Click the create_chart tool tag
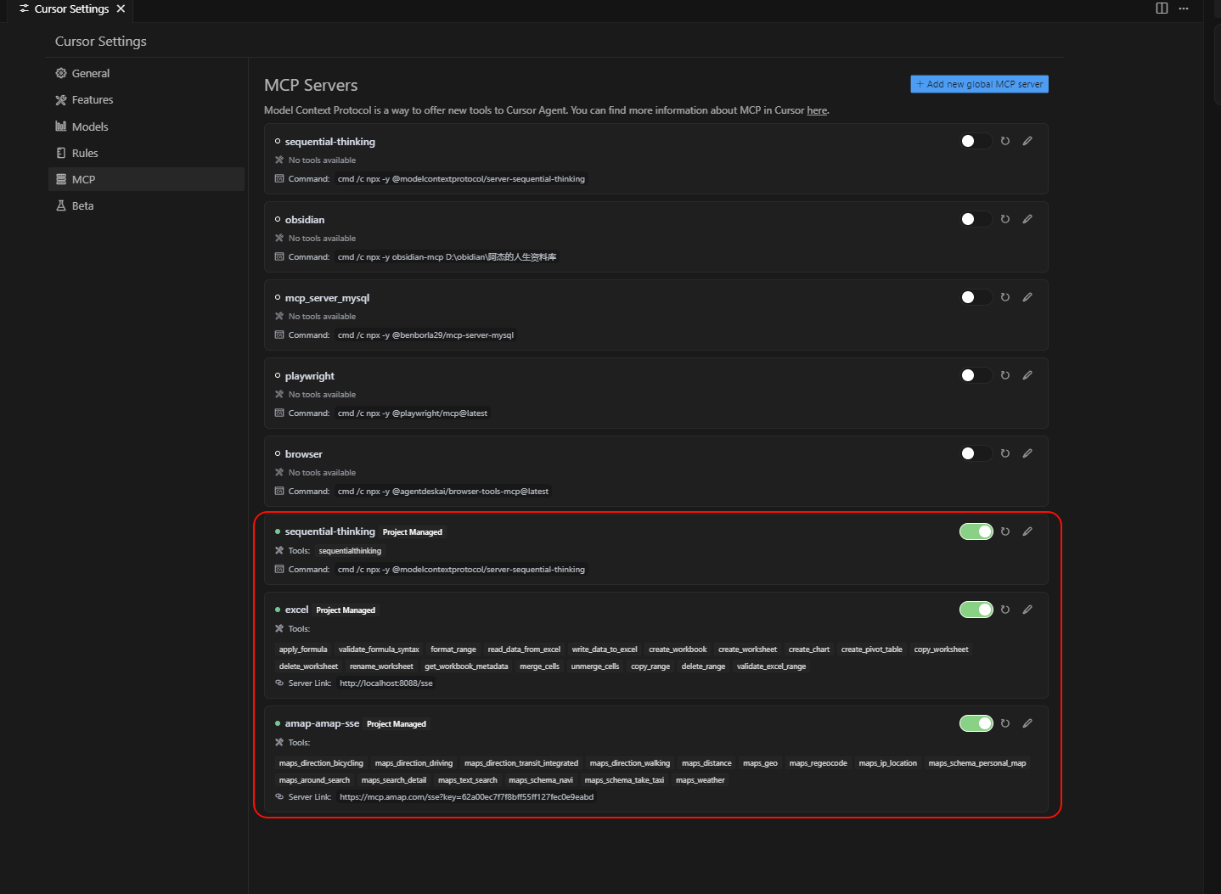The width and height of the screenshot is (1221, 894). pos(809,649)
